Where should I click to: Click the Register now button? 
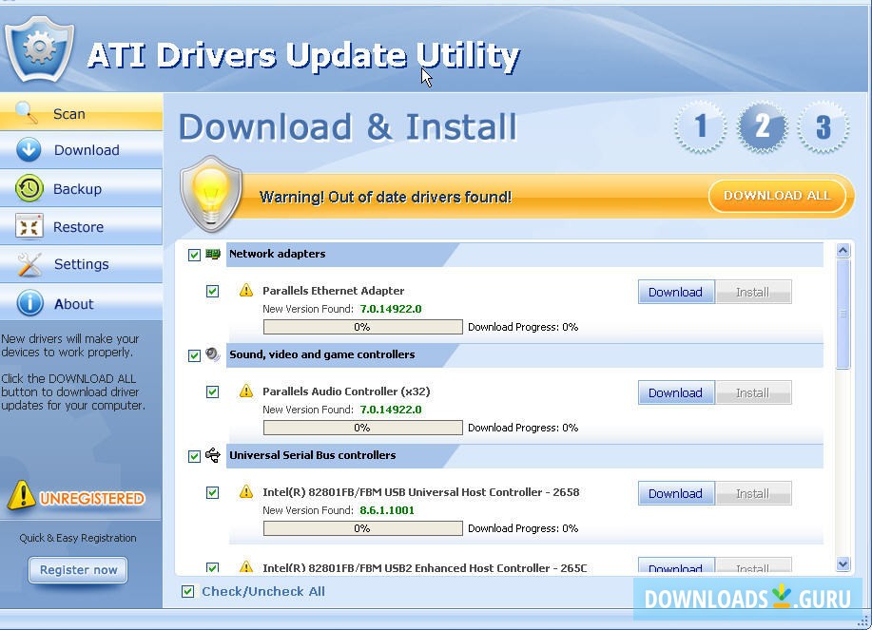pos(77,570)
